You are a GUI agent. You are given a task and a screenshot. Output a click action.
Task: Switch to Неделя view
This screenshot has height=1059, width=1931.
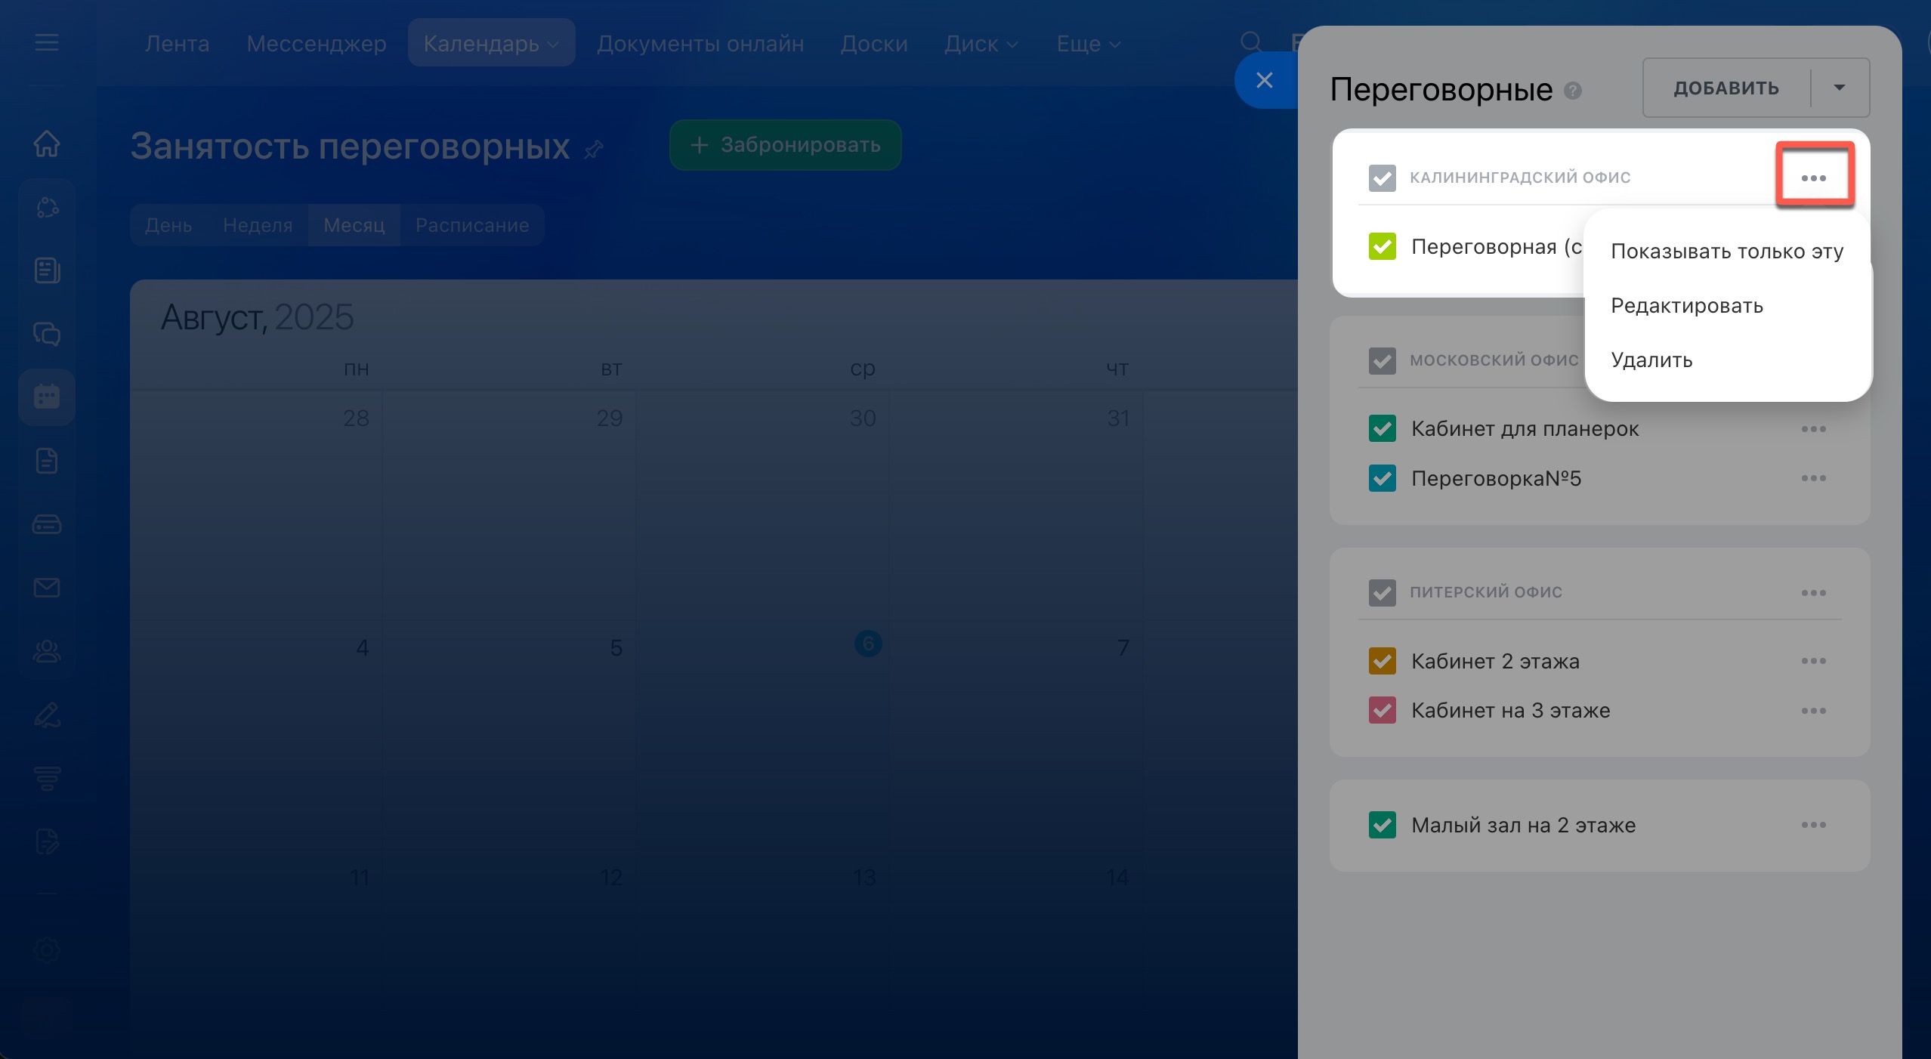258,225
